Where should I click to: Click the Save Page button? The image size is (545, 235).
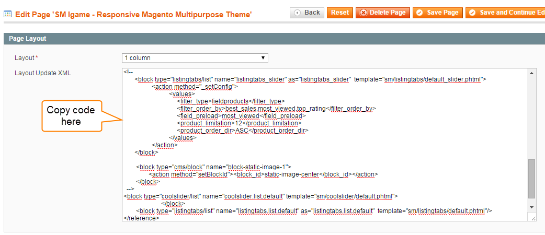click(438, 13)
